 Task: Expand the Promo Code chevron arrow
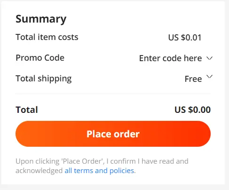[209, 58]
